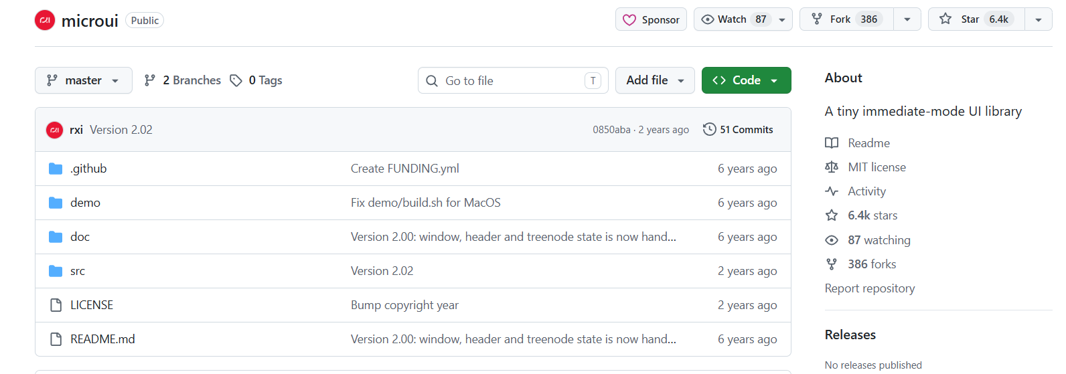Open the Version 2.02 latest commit message
1066x374 pixels.
[121, 130]
